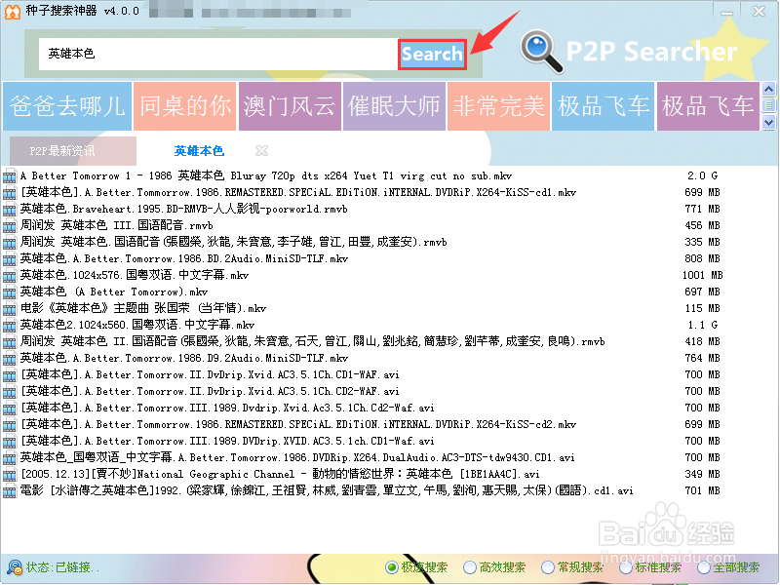Screen dimensions: 780x585
Task: Click video icon of A Better Tomorrow 1 Bluray row
Action: [x=10, y=176]
